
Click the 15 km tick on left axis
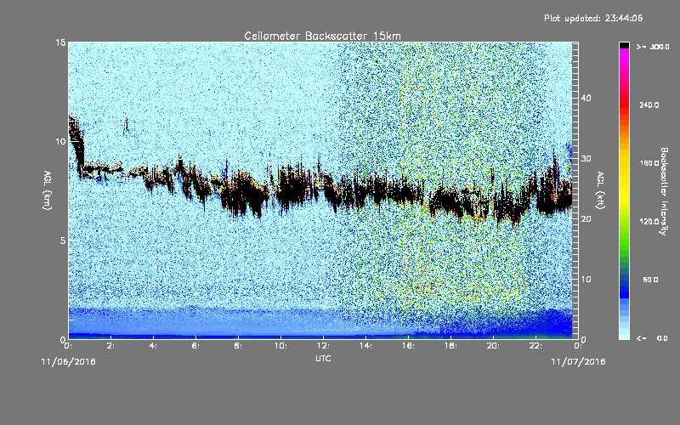(x=60, y=42)
